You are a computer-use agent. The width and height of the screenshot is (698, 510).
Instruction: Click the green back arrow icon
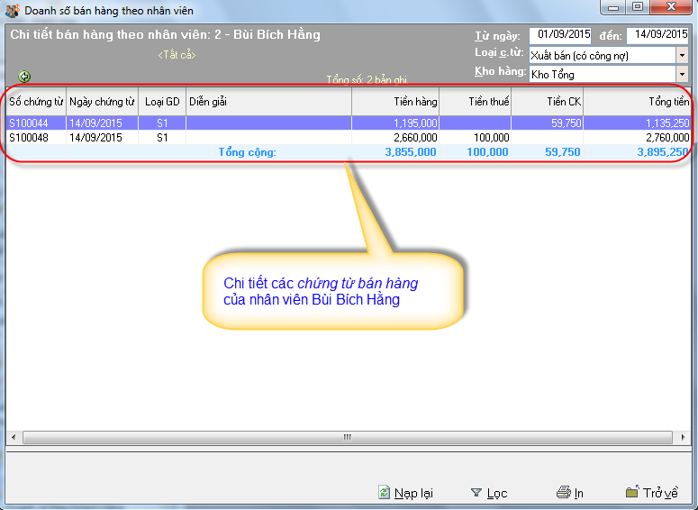click(24, 77)
